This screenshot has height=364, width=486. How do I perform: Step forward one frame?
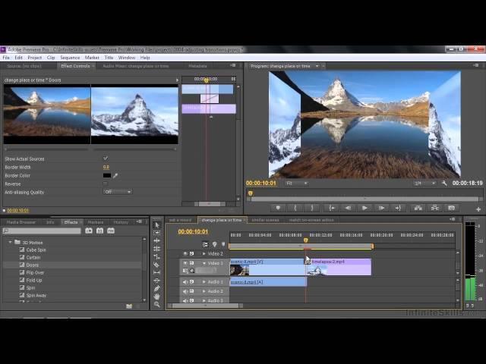(381, 209)
